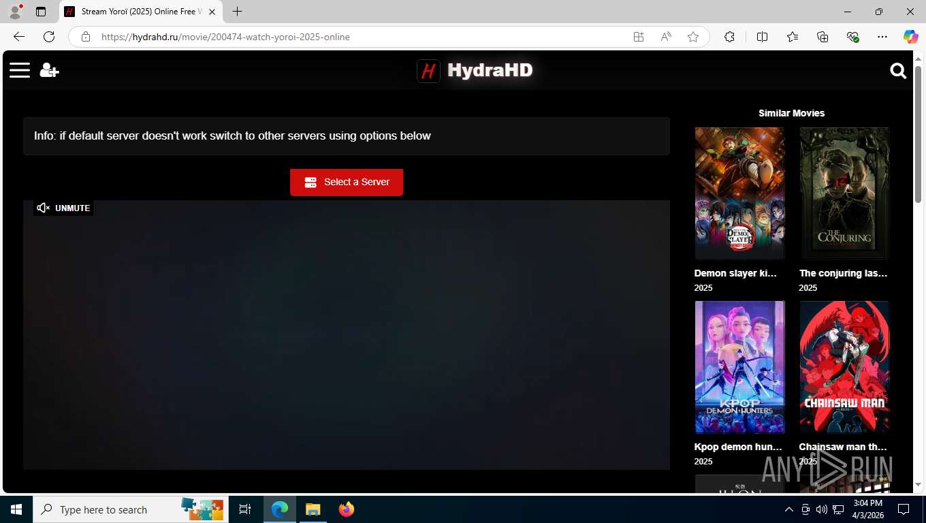
Task: Unmute the video player
Action: click(63, 208)
